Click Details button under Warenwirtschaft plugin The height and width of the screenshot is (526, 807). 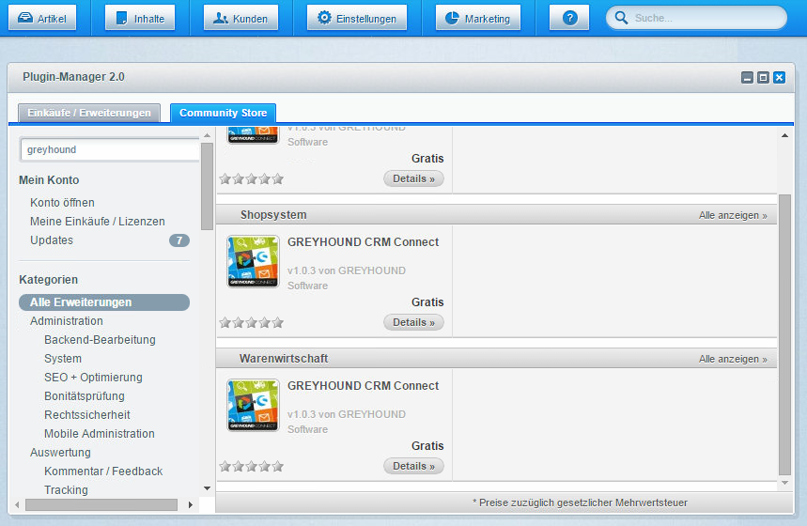tap(413, 466)
